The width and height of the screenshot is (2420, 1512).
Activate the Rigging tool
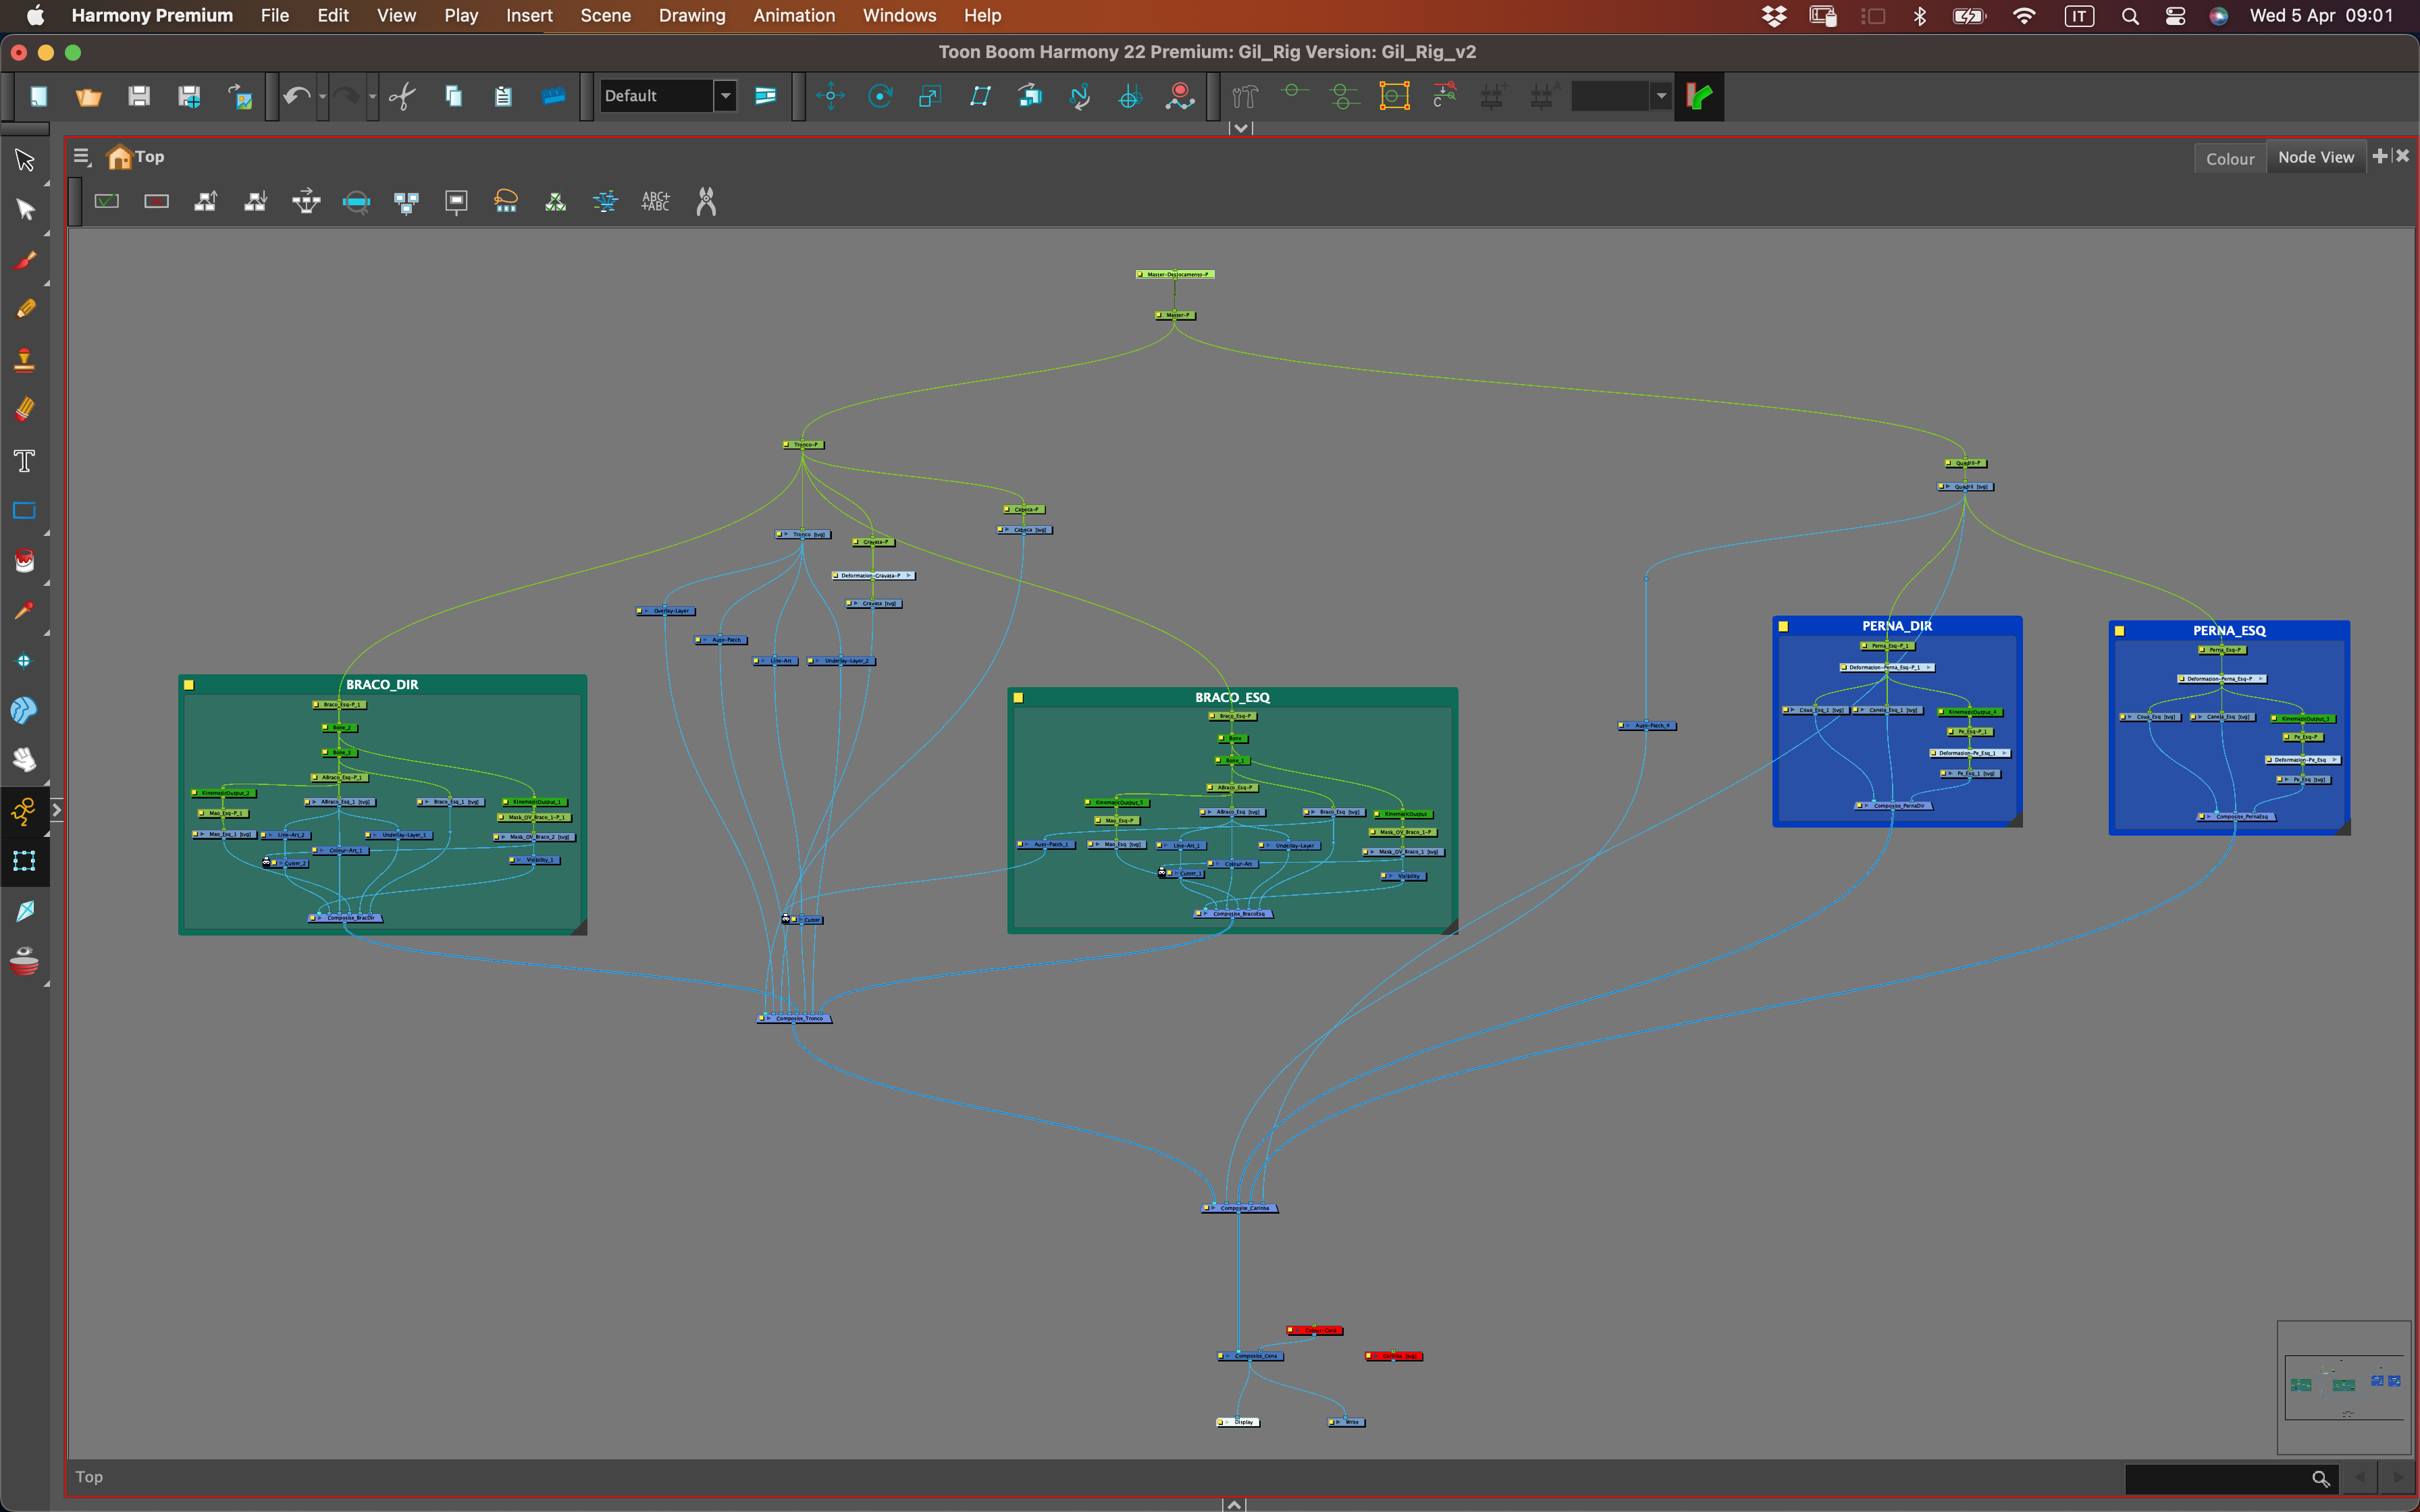point(24,812)
